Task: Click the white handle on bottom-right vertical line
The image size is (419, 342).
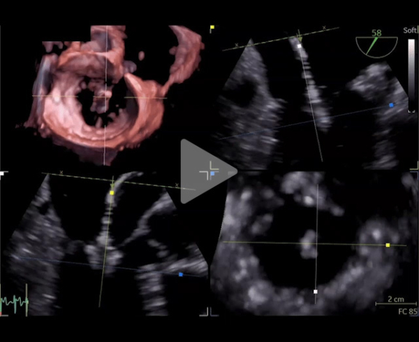Action: pos(316,292)
